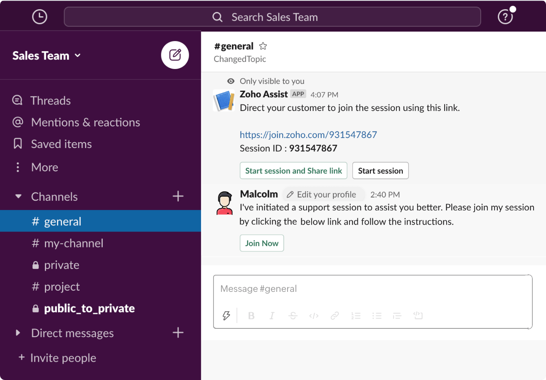This screenshot has width=546, height=380.
Task: Click the shortcuts lightning icon in message box
Action: pos(226,316)
